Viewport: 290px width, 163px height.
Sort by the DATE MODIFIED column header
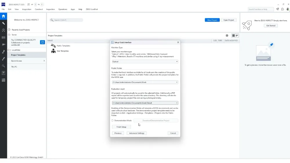coord(231,41)
